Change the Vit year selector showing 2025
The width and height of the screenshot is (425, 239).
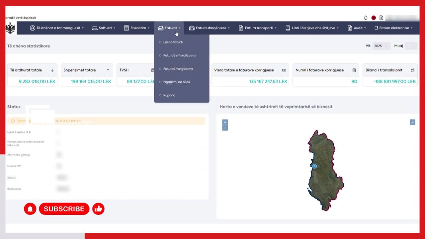tap(381, 46)
